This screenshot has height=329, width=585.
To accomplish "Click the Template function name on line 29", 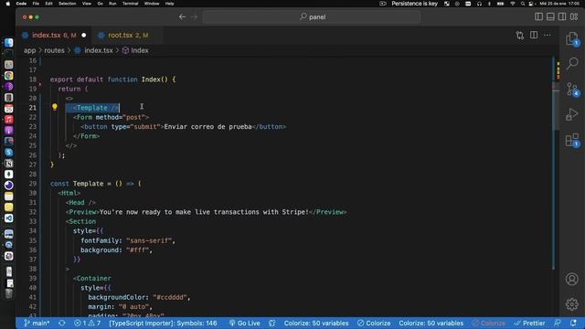I will pyautogui.click(x=88, y=184).
